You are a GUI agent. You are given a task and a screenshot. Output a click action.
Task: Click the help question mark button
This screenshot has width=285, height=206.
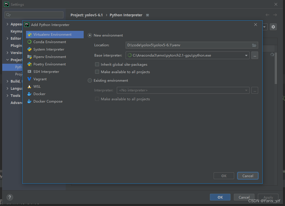coord(10,197)
